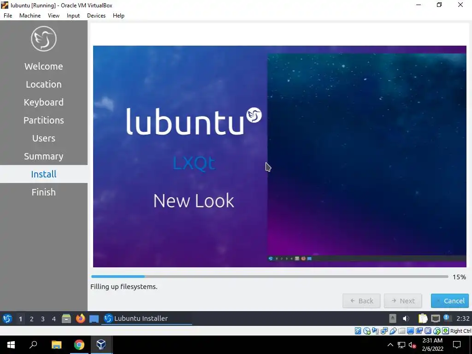Switch to workspace 2 in Lubuntu panel
The width and height of the screenshot is (472, 354).
pos(32,319)
